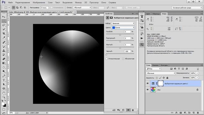204x115 pixels.
Task: Open the Фильтр menu
Action: pyautogui.click(x=78, y=3)
